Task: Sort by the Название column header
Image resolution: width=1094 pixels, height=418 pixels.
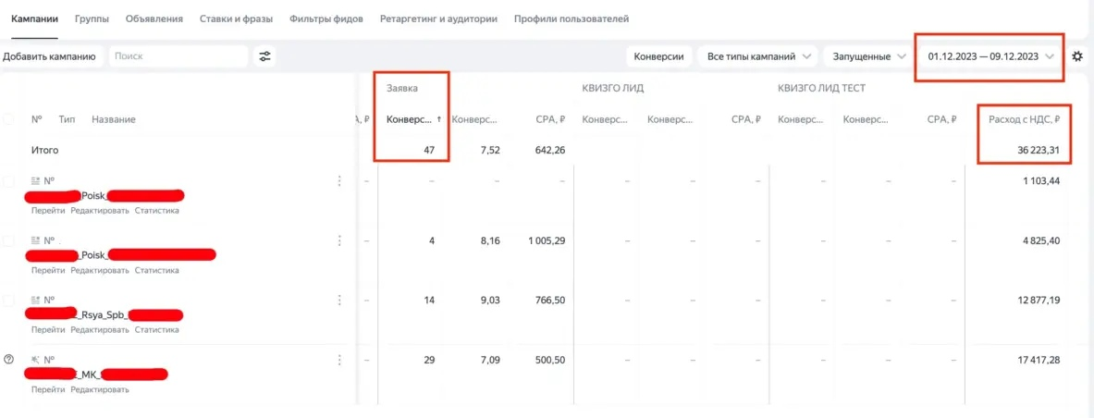Action: (x=114, y=119)
